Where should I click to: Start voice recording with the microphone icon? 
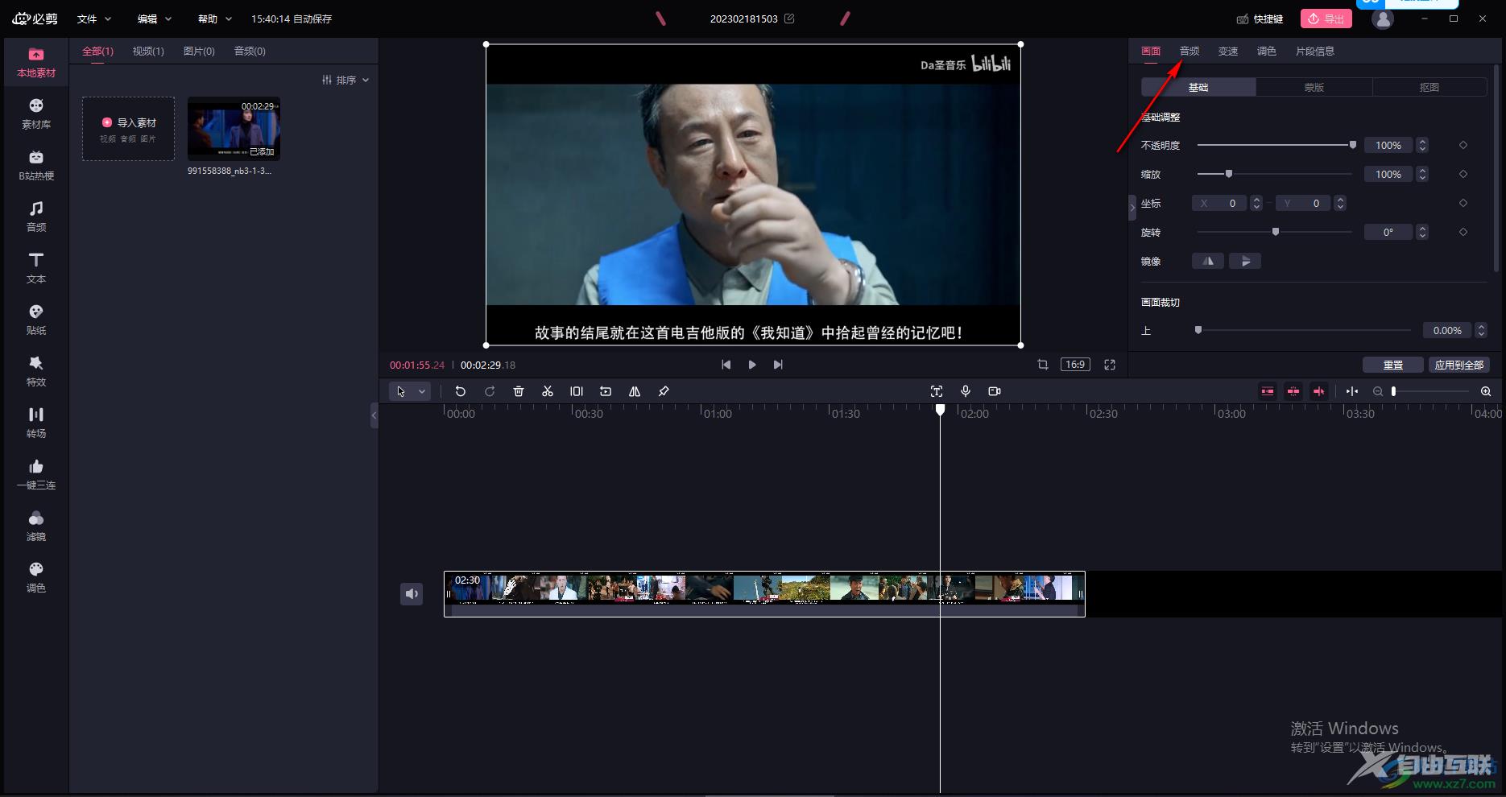pos(966,391)
